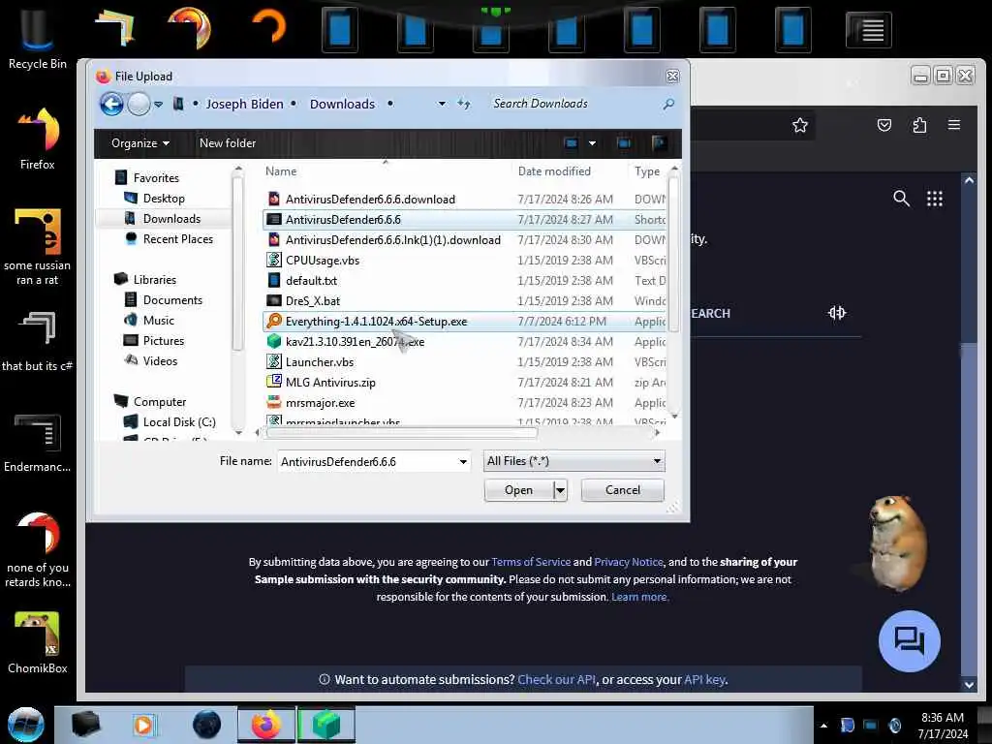The height and width of the screenshot is (744, 992).
Task: Sort files by the Name column header
Action: [281, 170]
